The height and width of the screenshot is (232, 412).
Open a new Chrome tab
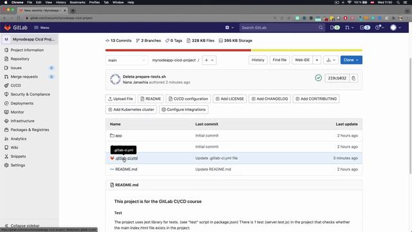pos(73,10)
